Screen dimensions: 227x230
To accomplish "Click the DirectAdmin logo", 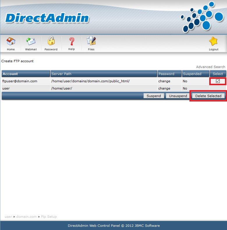I will pyautogui.click(x=47, y=18).
